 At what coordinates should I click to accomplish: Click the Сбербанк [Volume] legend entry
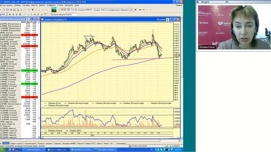pyautogui.click(x=54, y=130)
